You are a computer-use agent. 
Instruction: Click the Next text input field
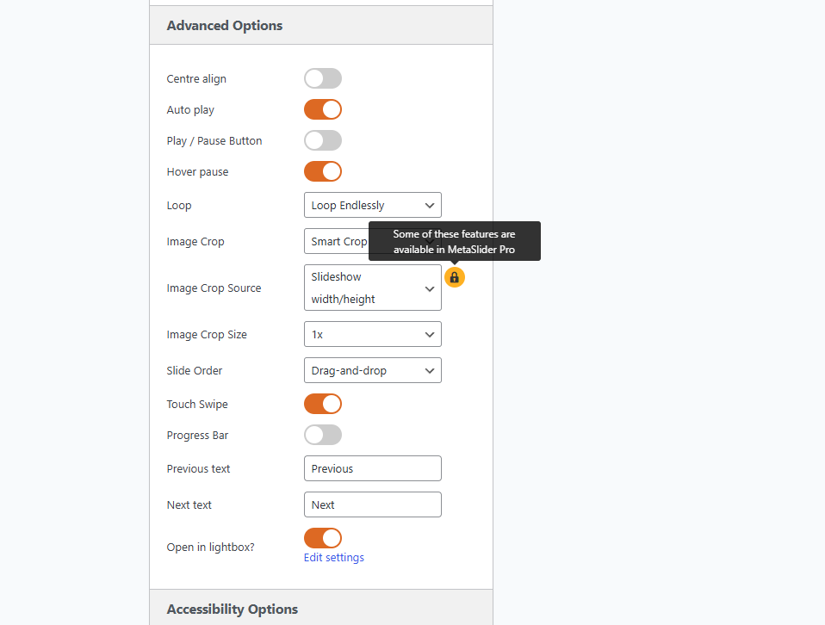pos(372,504)
